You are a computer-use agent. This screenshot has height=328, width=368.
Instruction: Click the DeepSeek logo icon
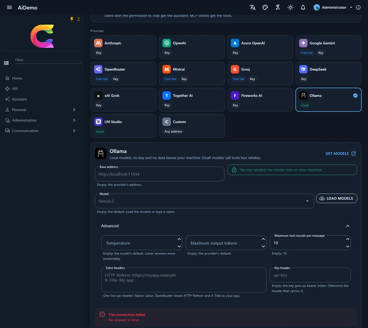[303, 69]
